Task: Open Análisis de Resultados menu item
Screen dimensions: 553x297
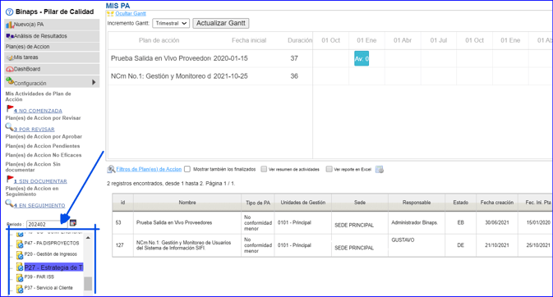Action: [x=52, y=36]
